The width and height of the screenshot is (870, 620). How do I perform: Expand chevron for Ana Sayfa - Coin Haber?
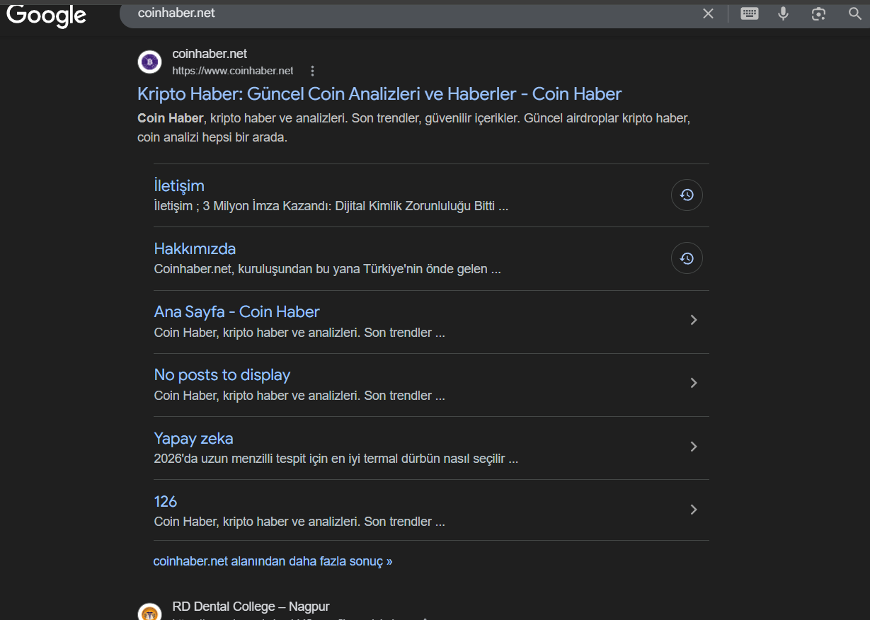pyautogui.click(x=694, y=320)
